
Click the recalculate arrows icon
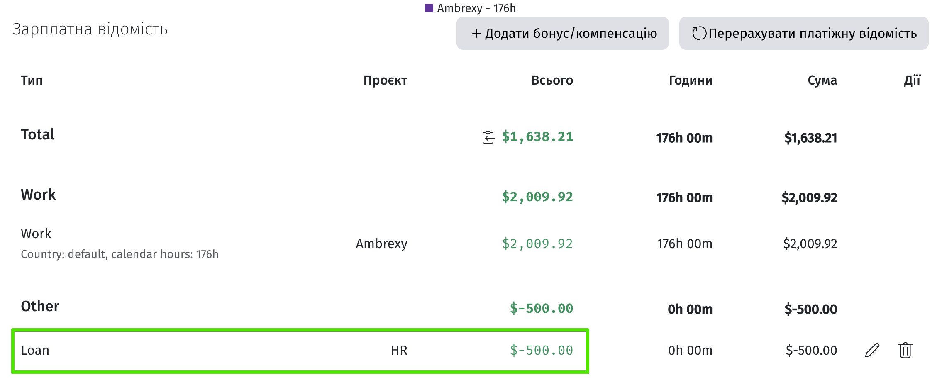click(x=699, y=33)
